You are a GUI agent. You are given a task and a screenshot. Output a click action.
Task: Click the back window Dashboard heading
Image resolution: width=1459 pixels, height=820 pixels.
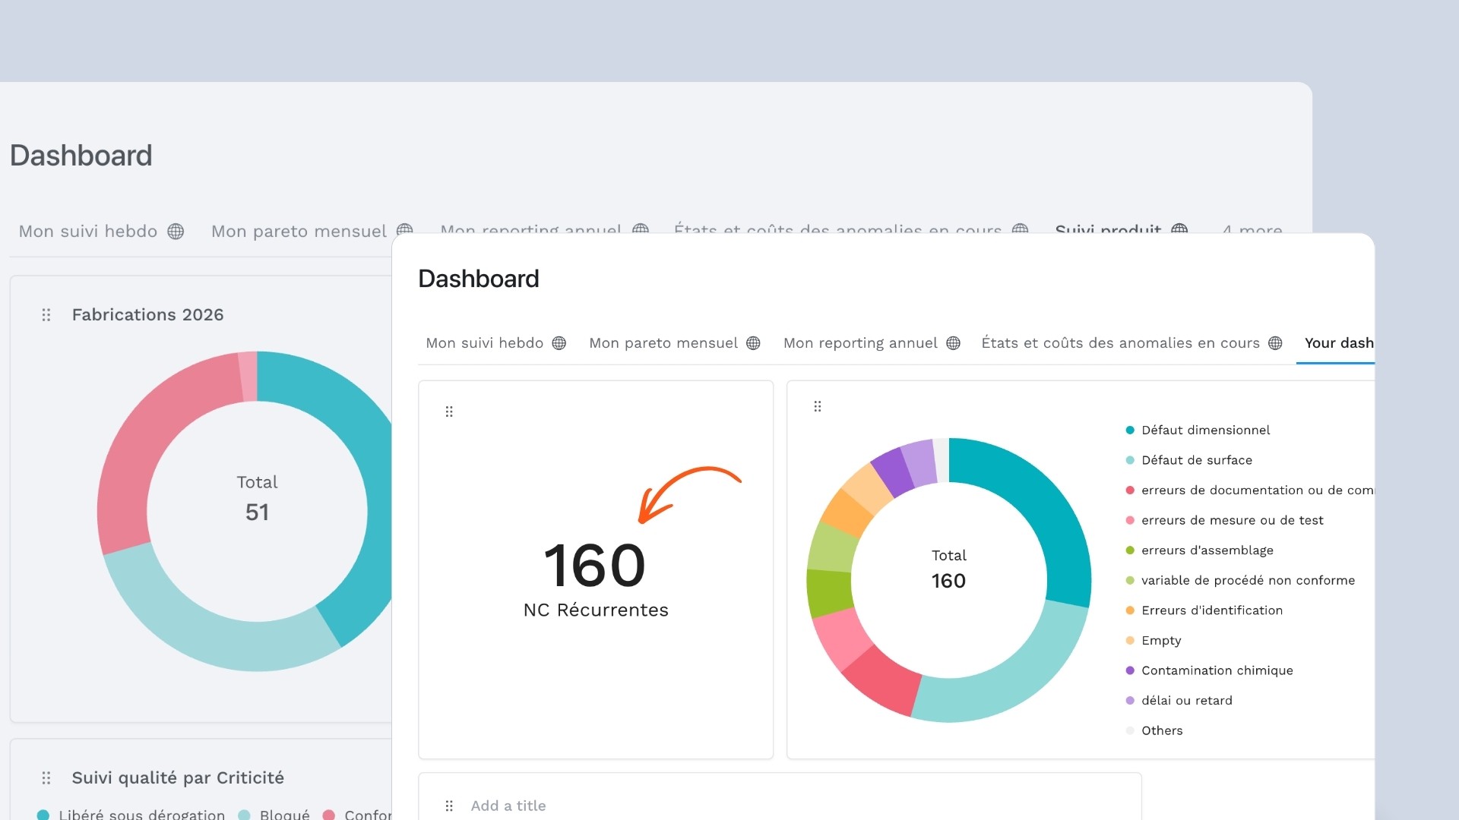[81, 156]
